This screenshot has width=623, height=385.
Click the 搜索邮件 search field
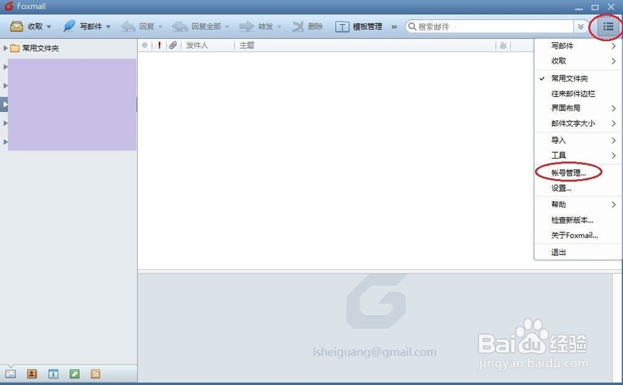coord(490,27)
